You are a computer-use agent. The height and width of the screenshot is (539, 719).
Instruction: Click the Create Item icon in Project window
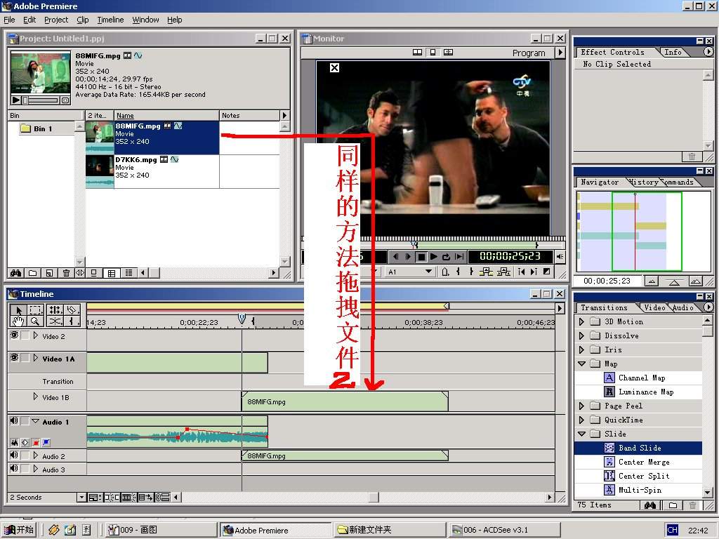click(x=49, y=273)
